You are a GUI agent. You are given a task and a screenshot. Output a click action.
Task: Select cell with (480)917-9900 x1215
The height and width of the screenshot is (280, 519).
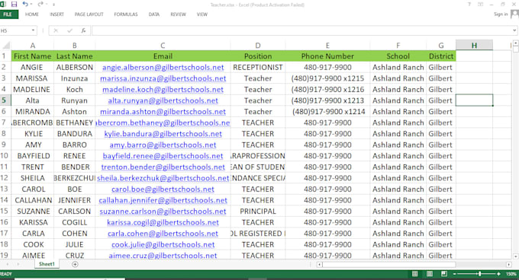(327, 78)
